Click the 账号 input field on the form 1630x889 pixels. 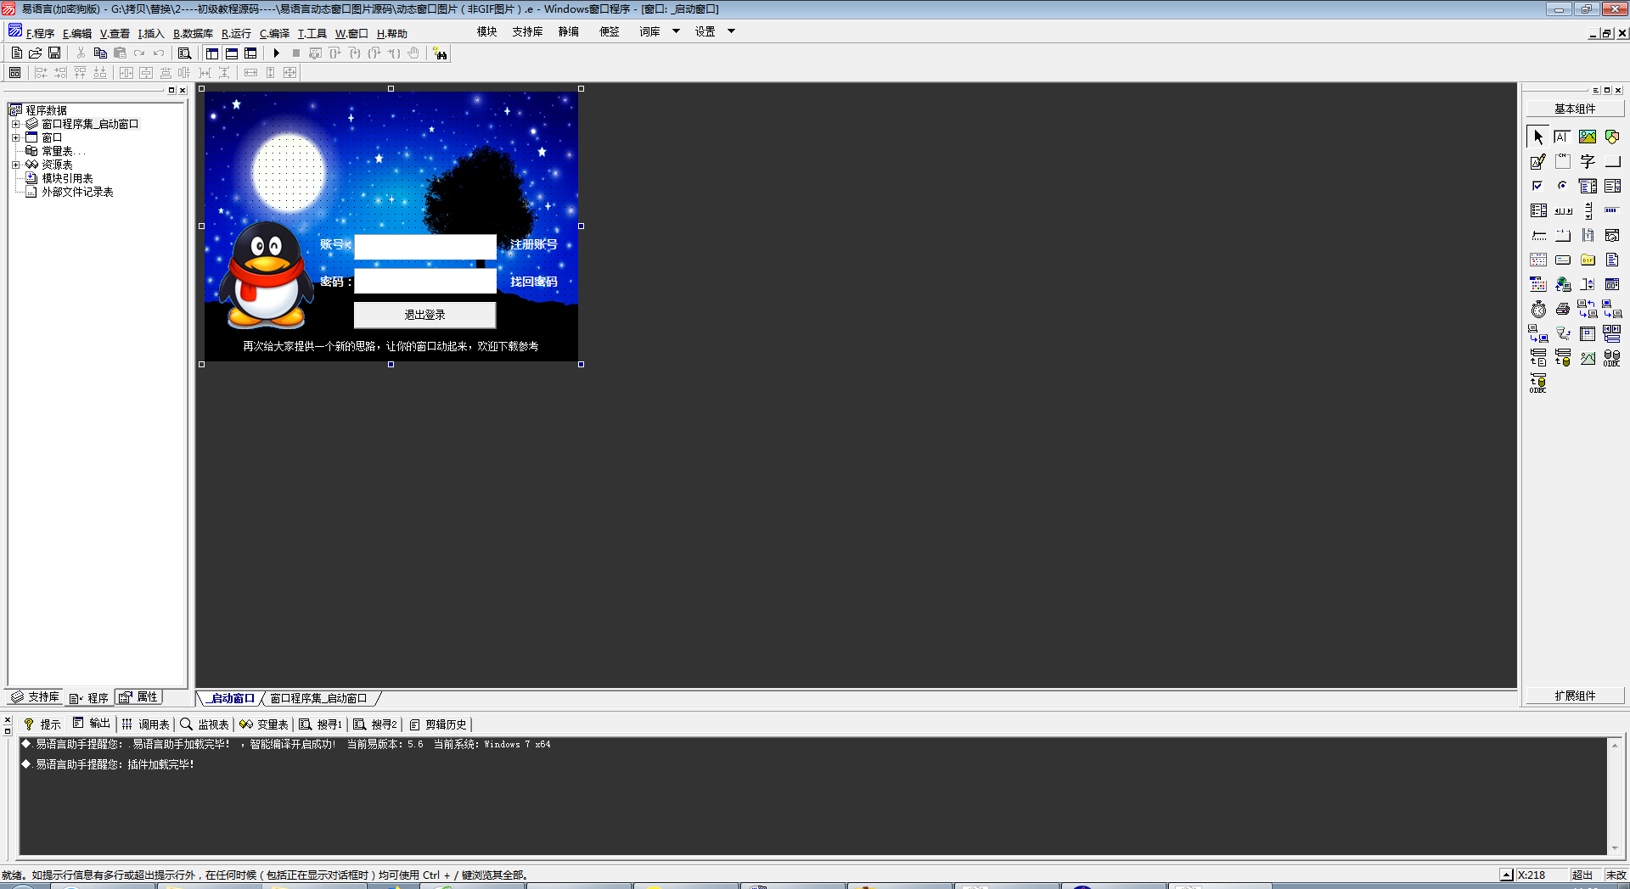(424, 247)
